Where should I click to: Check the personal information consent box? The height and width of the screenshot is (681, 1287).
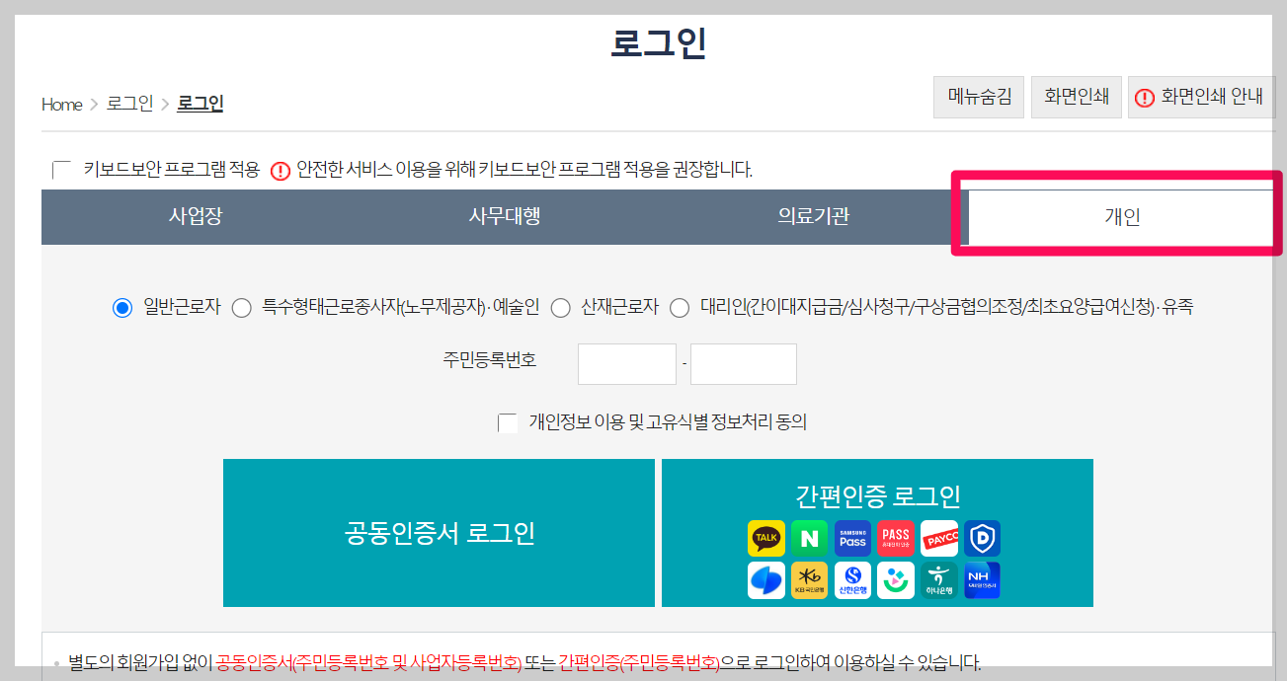(x=508, y=423)
